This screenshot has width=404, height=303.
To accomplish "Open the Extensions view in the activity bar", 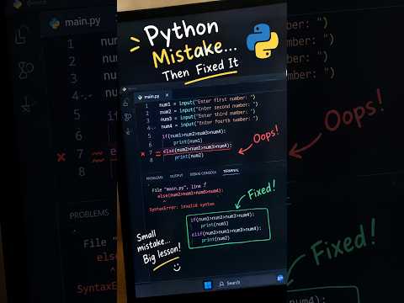I will [128, 117].
